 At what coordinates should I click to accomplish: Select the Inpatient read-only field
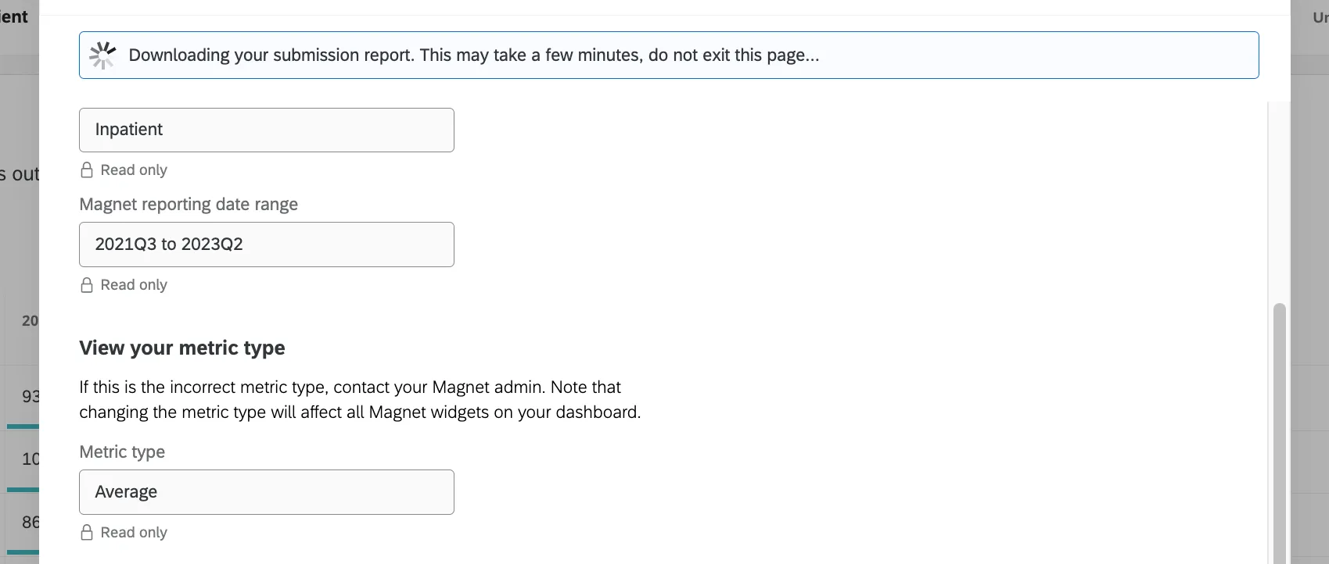pos(266,130)
